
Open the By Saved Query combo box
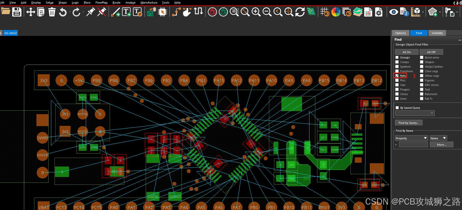click(415, 113)
